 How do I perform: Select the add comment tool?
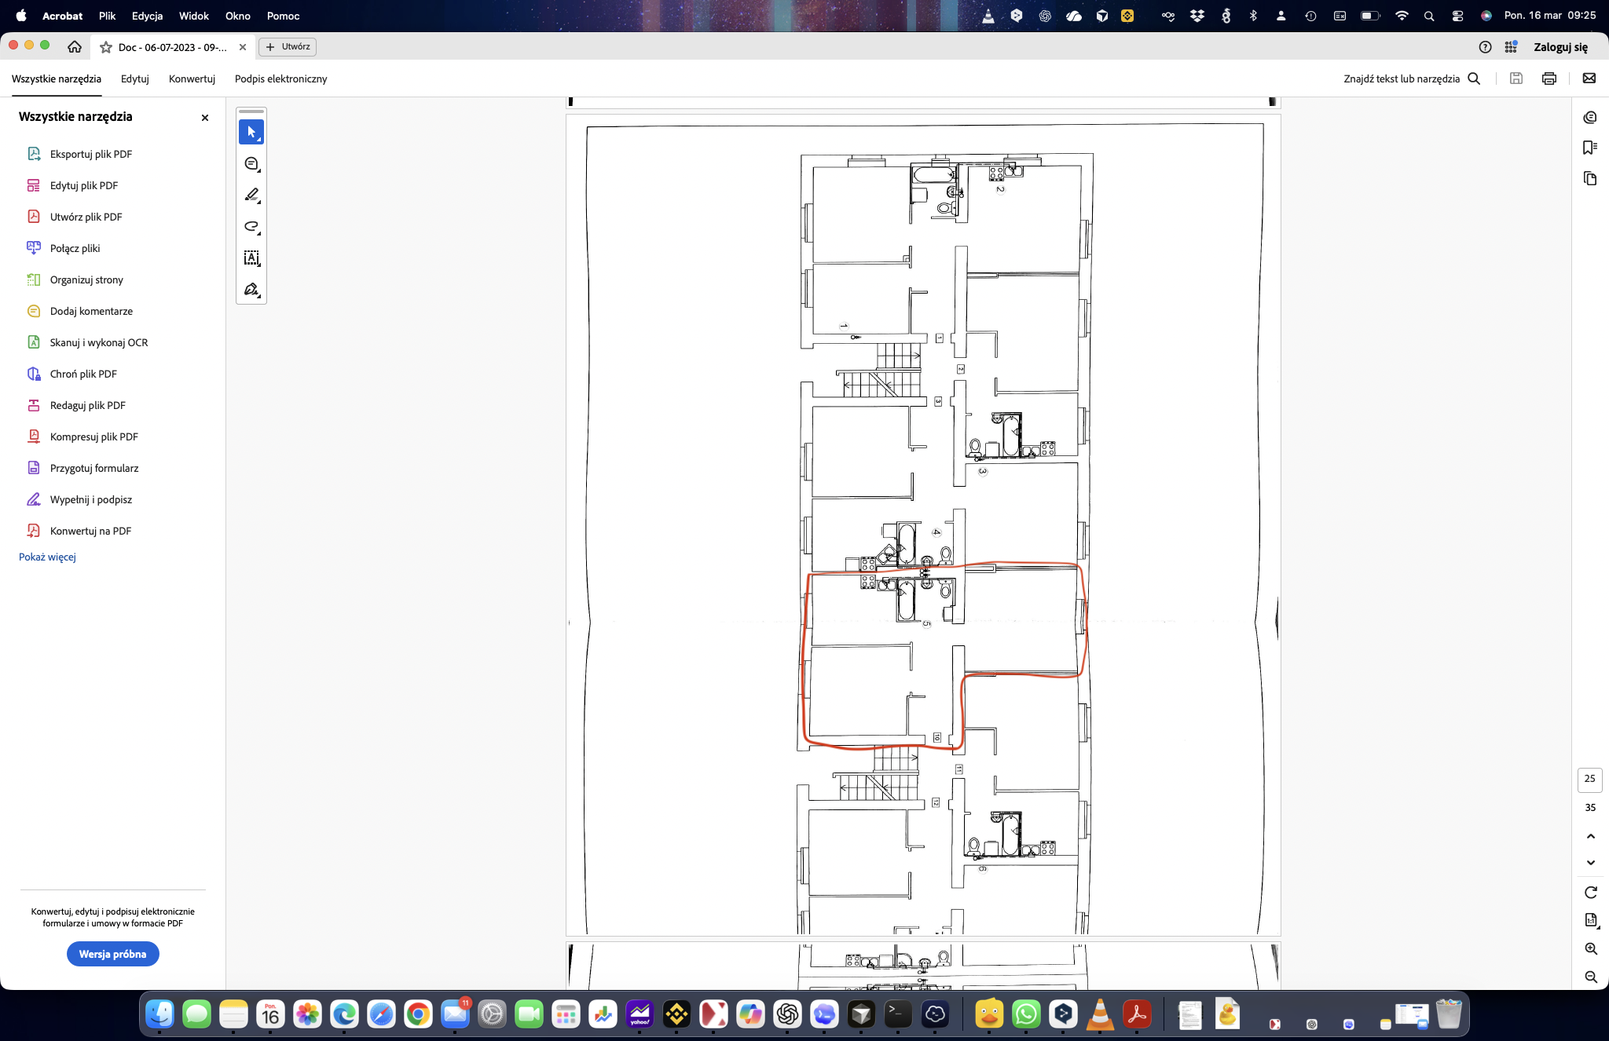coord(251,163)
